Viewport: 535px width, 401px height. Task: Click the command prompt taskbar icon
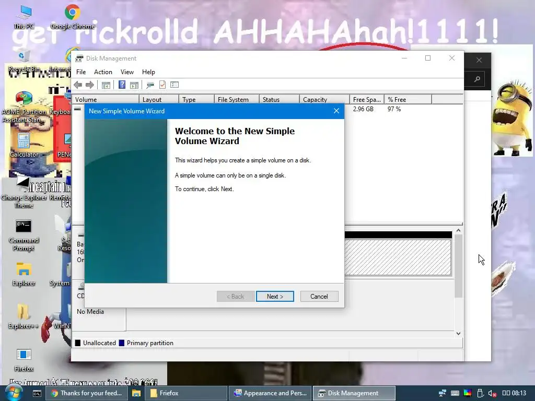37,394
